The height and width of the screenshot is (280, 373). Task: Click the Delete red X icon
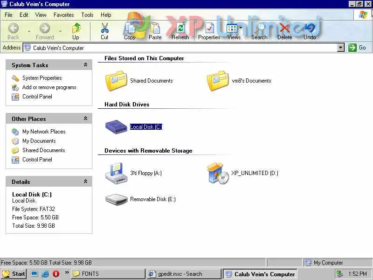[284, 28]
